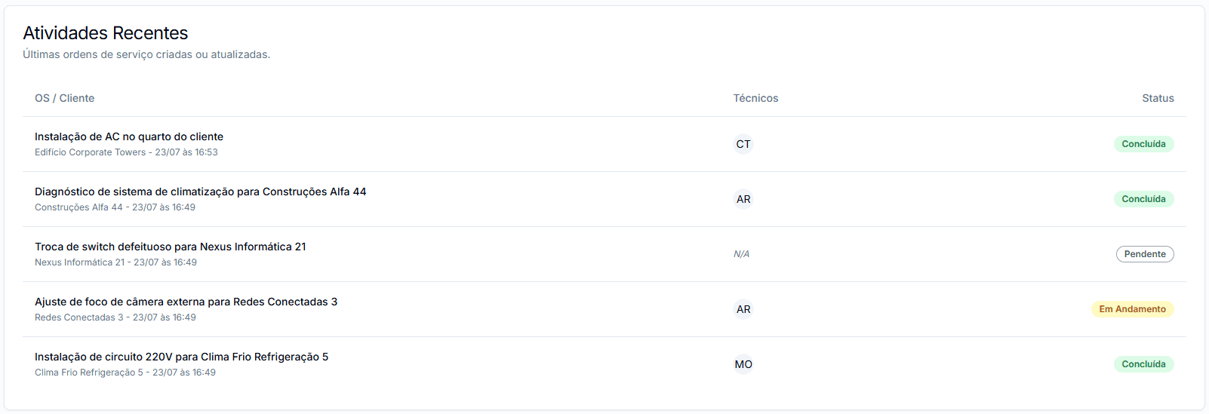Click the MO technician avatar
Screen dimensions: 1209x414
(743, 364)
